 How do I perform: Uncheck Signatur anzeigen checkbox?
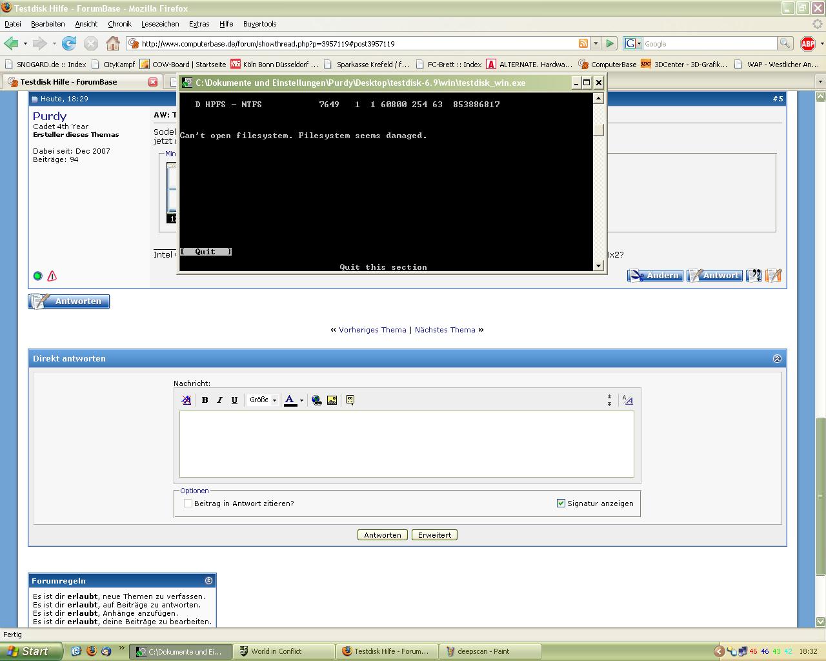click(561, 503)
